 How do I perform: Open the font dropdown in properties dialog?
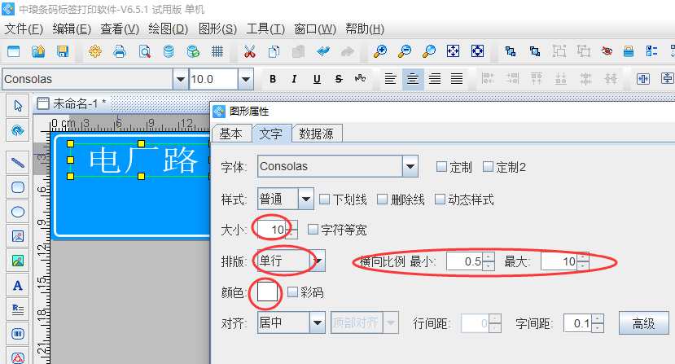click(x=410, y=166)
